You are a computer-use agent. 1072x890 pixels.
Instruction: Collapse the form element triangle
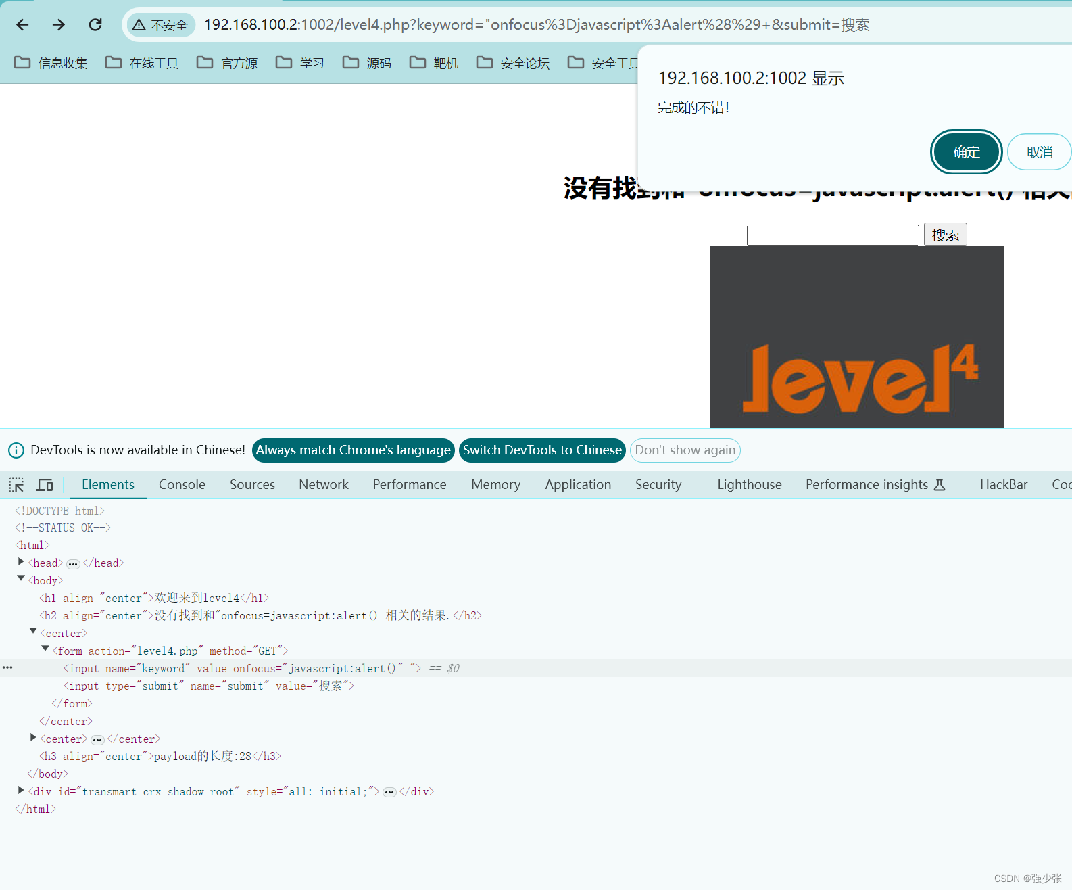pyautogui.click(x=45, y=649)
